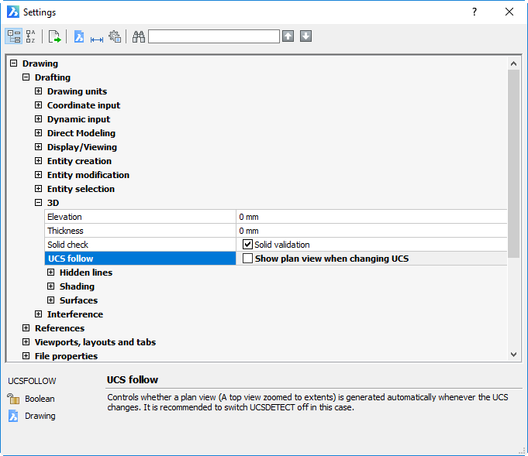Click the Drawing scope icon in info pane
Image resolution: width=528 pixels, height=456 pixels.
click(13, 416)
